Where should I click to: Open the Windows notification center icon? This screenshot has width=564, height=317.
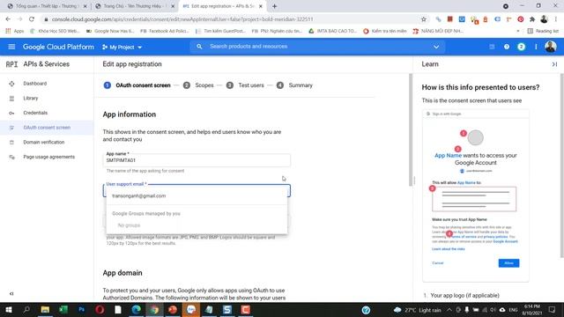(x=553, y=309)
